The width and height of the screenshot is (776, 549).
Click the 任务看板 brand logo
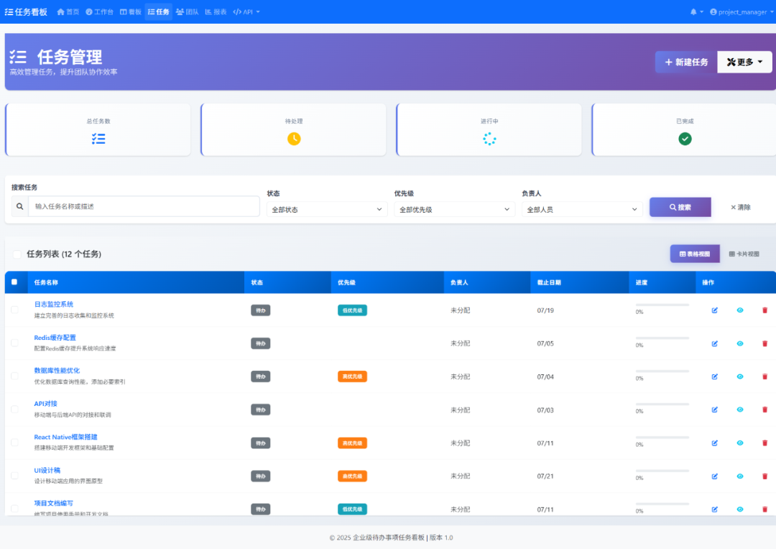click(26, 12)
